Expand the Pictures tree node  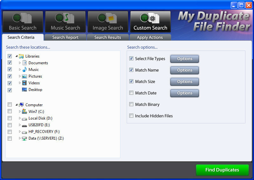[x=20, y=76]
